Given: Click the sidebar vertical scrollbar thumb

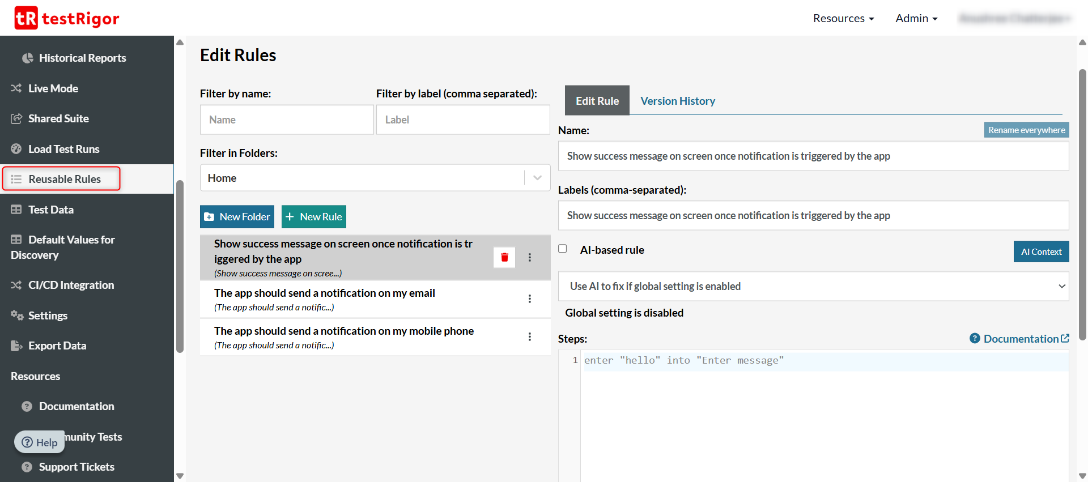Looking at the screenshot, I should 180,266.
